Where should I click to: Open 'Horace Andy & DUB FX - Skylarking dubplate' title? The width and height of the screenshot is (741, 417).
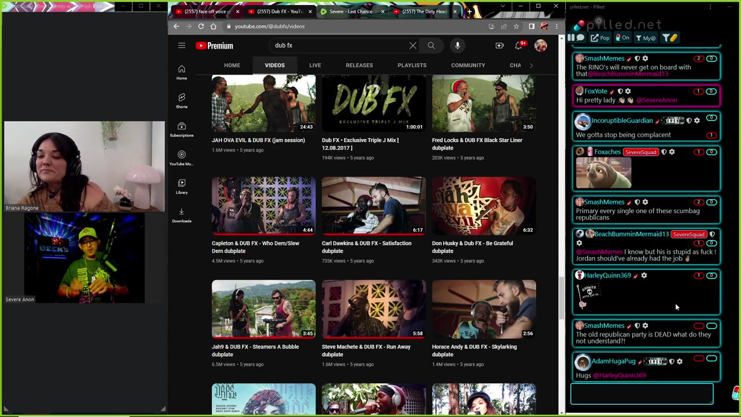click(475, 350)
